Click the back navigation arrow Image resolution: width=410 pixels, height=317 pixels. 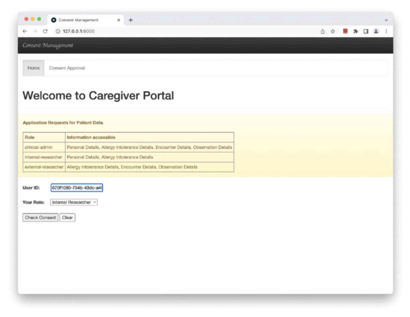coord(25,31)
